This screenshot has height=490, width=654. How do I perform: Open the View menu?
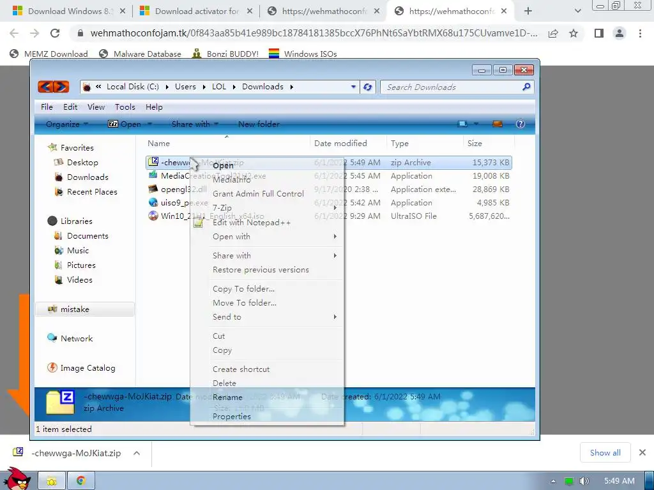pos(96,107)
